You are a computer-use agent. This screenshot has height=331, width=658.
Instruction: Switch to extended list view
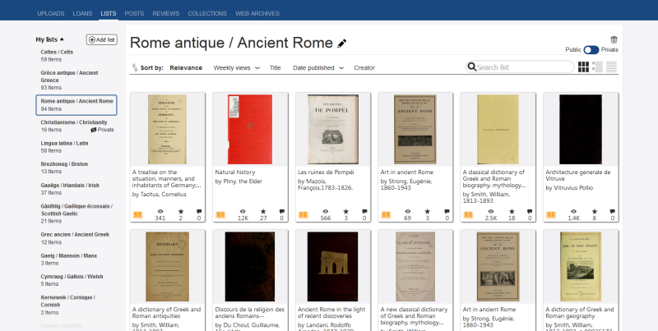tap(597, 67)
